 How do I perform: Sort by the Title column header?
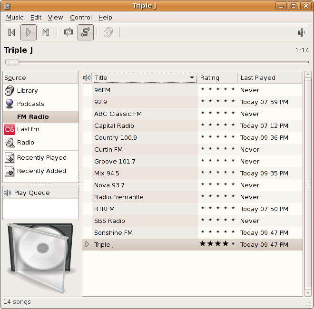145,77
